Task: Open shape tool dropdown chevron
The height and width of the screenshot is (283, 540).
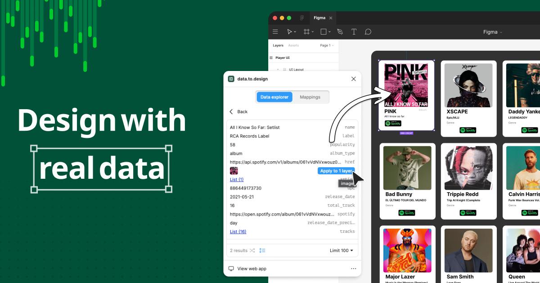Action: tap(329, 32)
